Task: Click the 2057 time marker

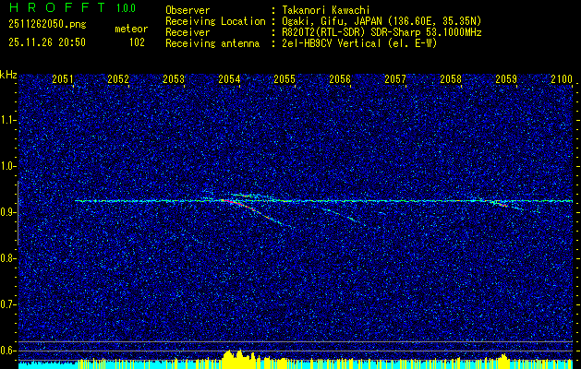Action: click(395, 79)
